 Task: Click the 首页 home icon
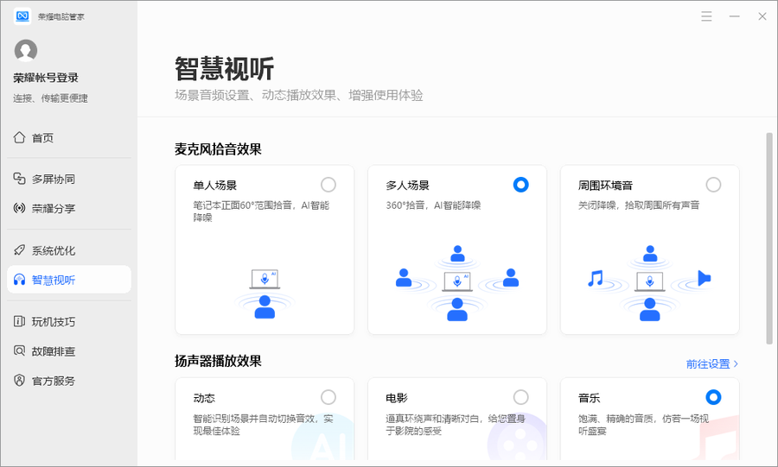tap(19, 137)
